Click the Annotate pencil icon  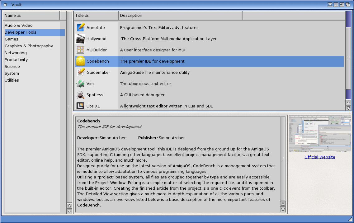(81, 27)
